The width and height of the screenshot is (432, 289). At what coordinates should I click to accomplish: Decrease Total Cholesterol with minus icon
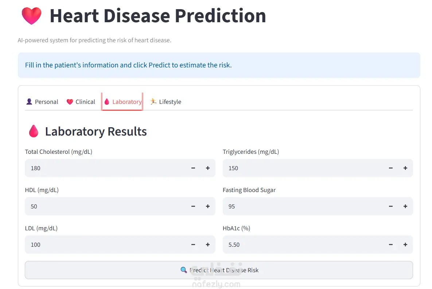tap(193, 168)
